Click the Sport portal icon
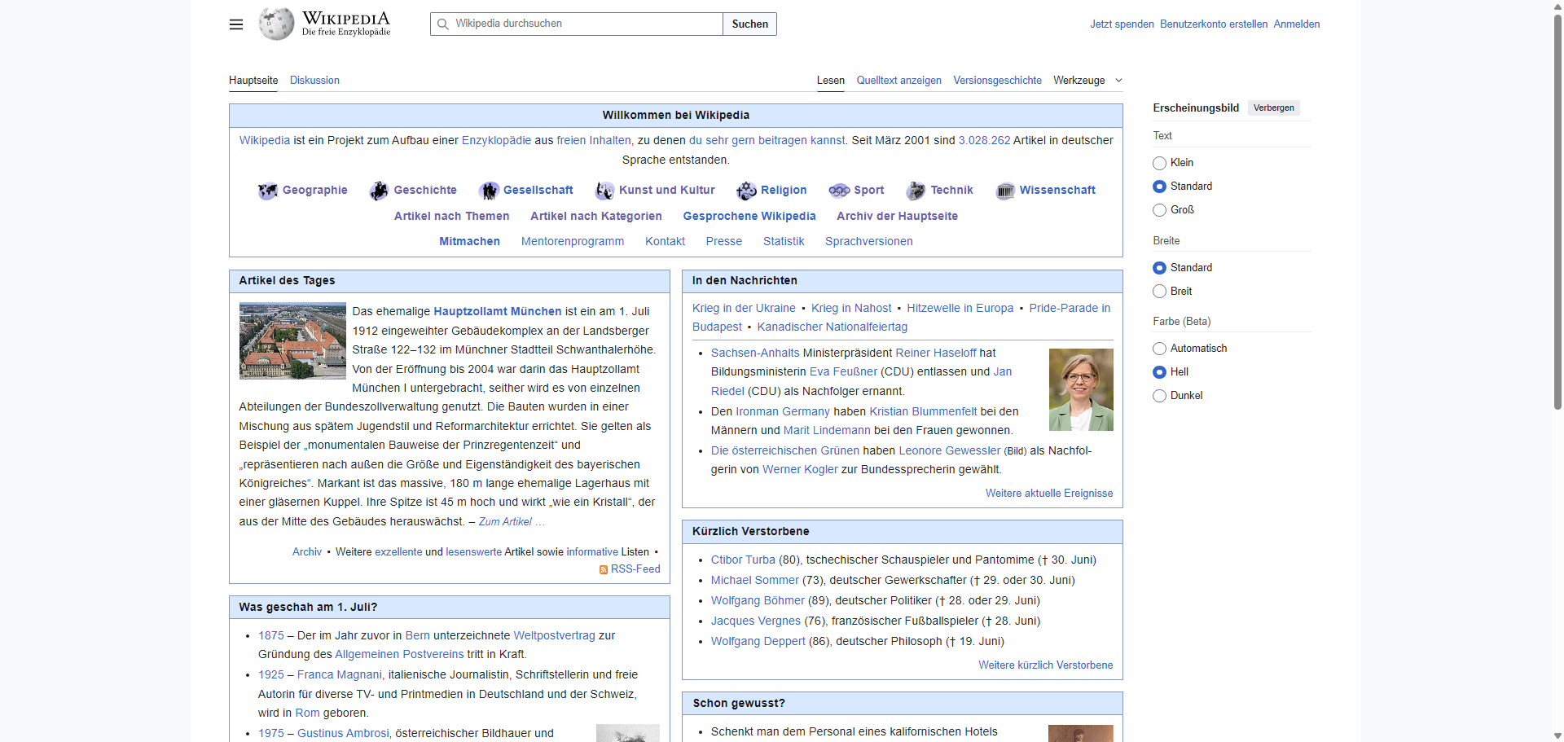 pos(839,191)
